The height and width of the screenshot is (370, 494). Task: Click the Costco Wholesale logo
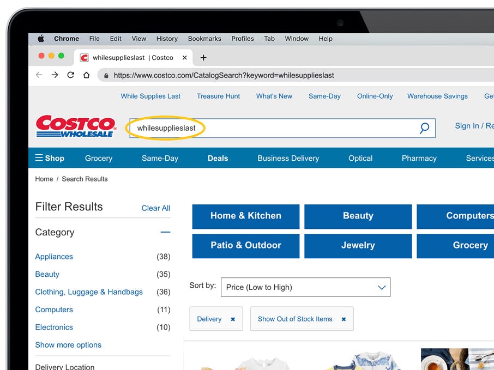click(75, 125)
